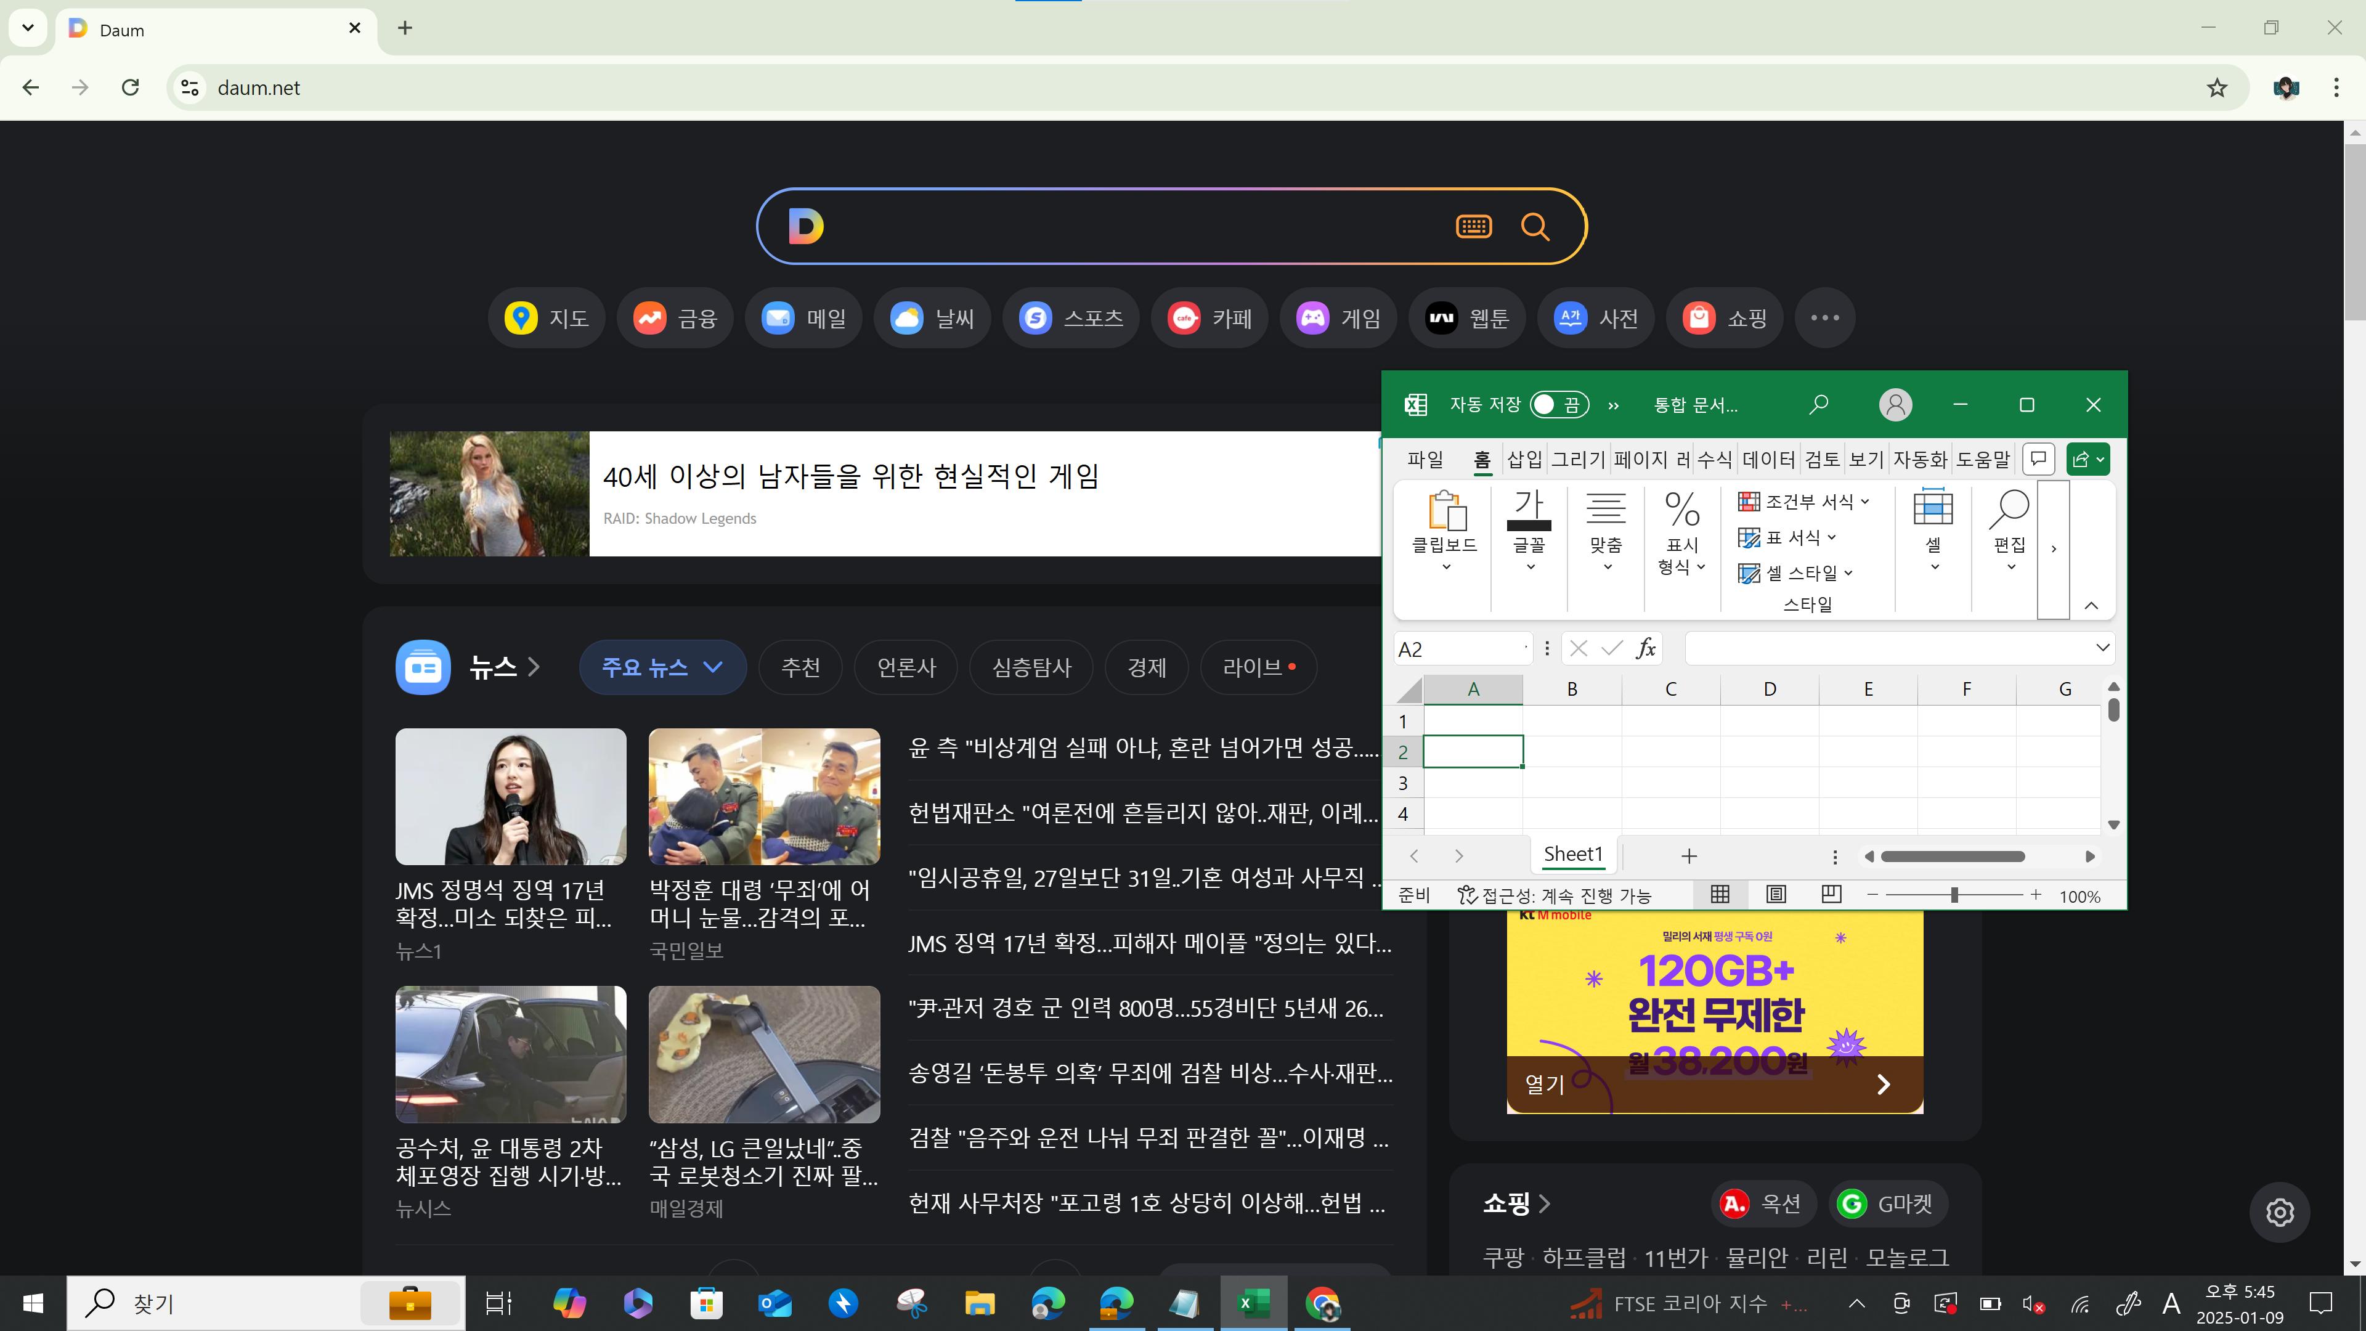Image resolution: width=2366 pixels, height=1331 pixels.
Task: Add a new sheet with plus icon
Action: point(1688,856)
